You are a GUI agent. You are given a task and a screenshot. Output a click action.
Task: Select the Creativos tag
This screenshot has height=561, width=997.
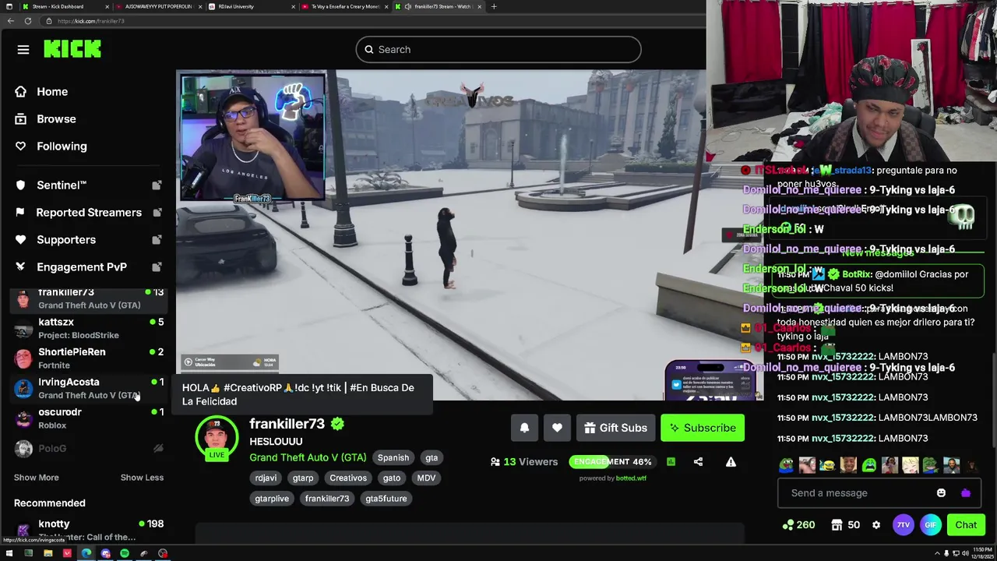point(347,478)
